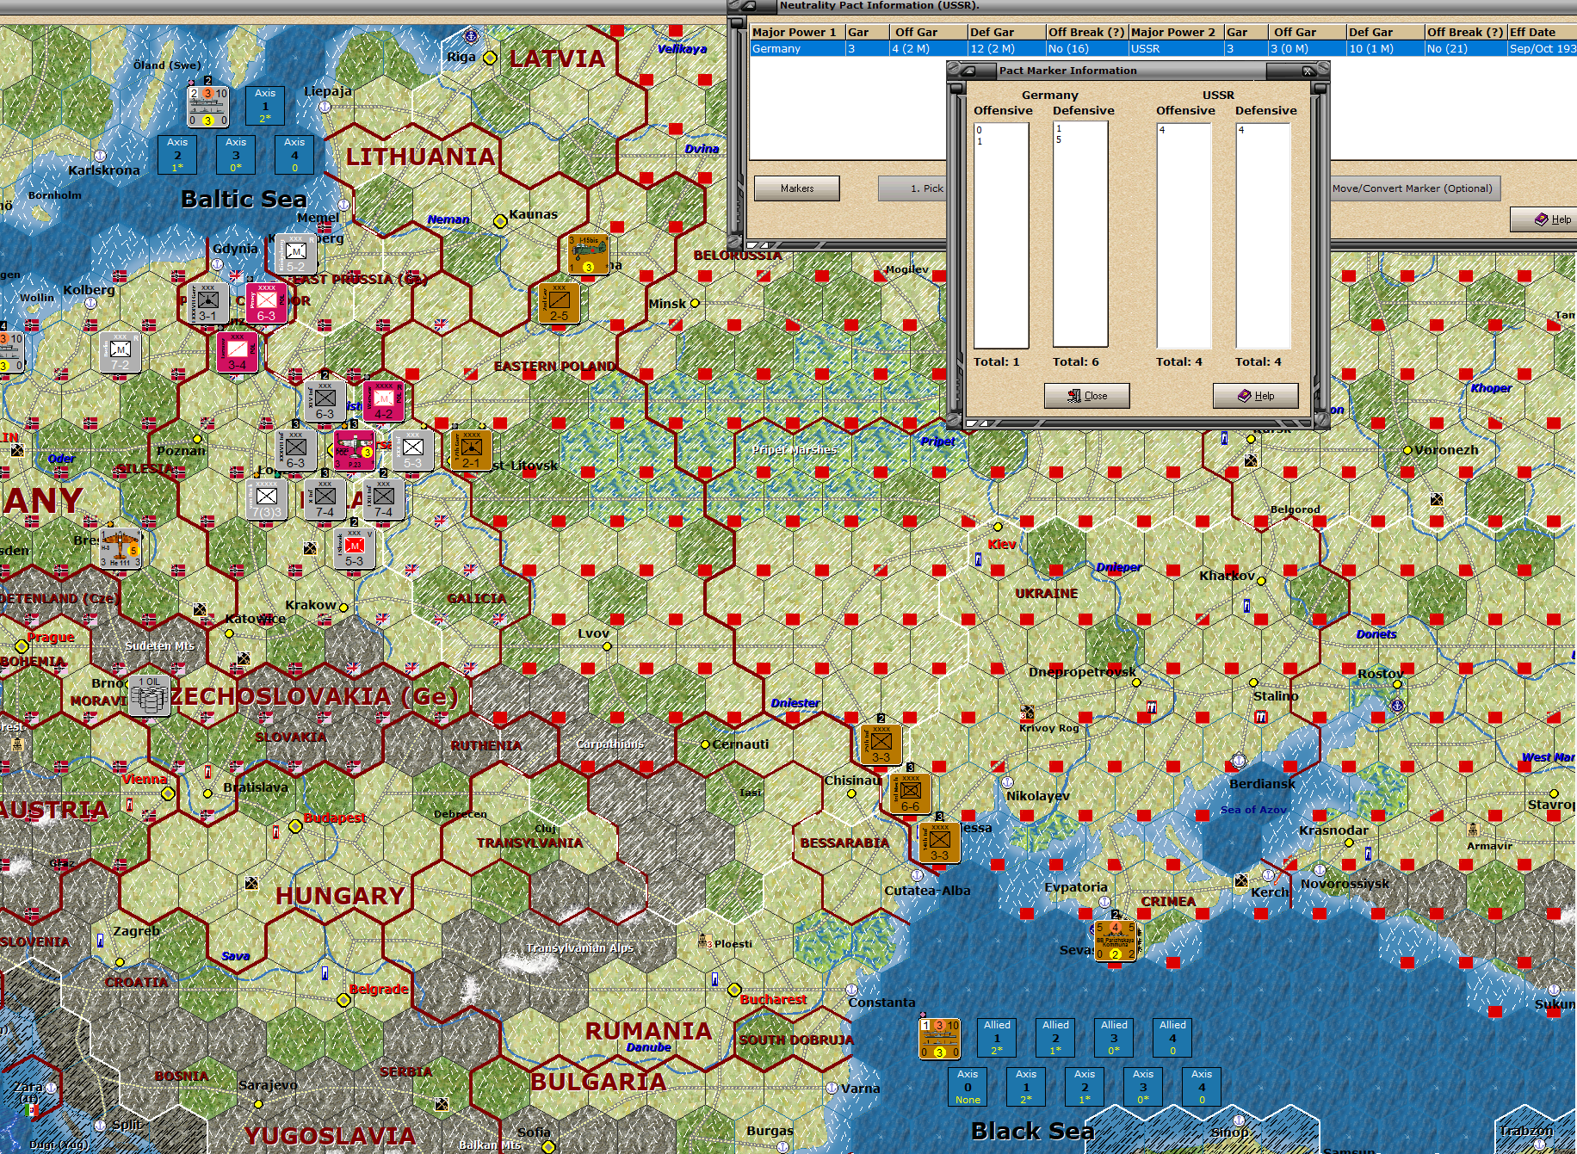
Task: Click the 'Major Power 1' column header
Action: click(797, 33)
